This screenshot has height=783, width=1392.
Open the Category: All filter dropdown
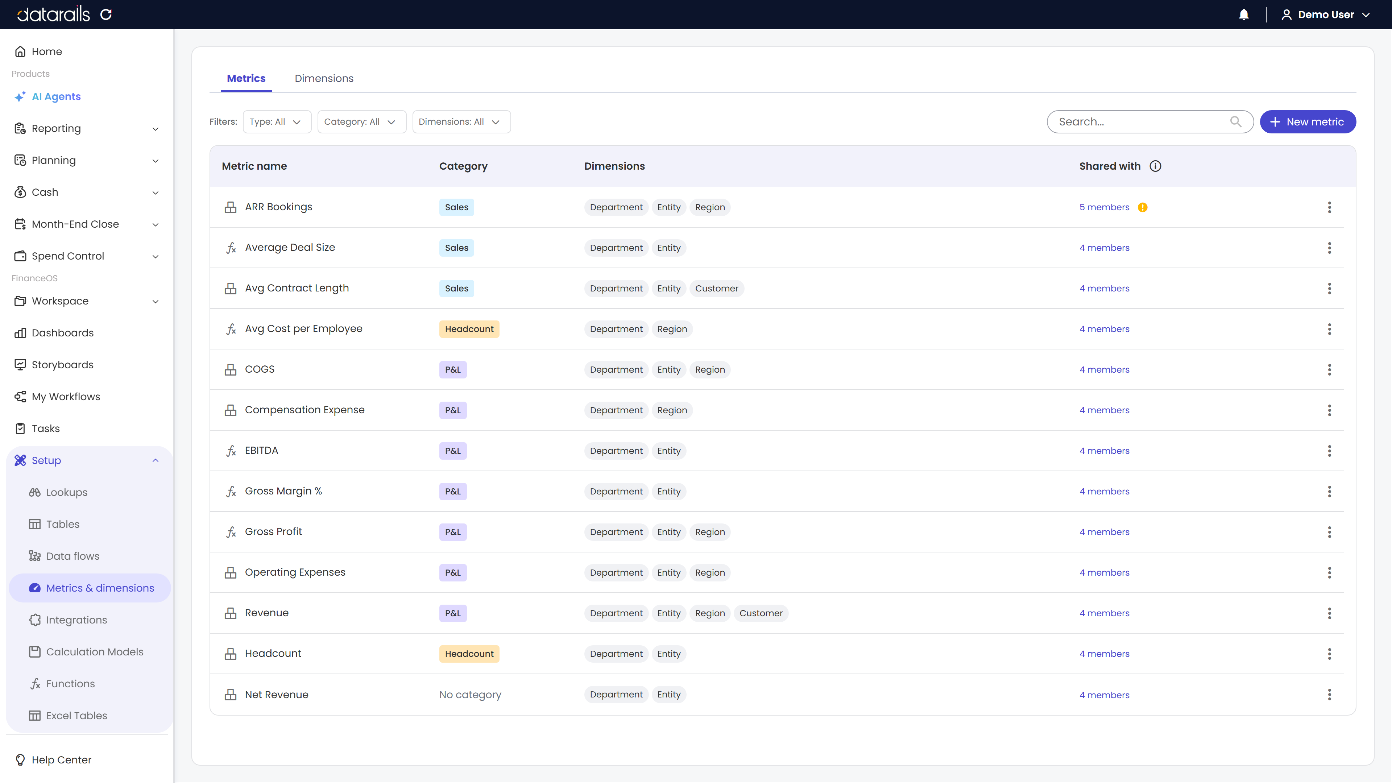[361, 121]
